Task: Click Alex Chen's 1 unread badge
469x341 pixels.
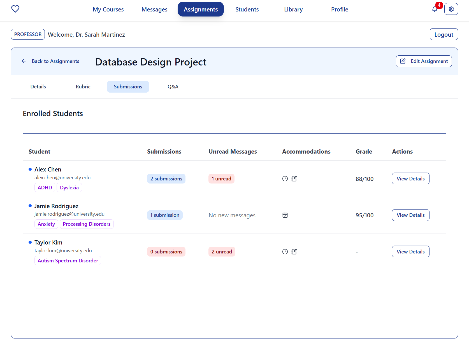Action: [221, 179]
